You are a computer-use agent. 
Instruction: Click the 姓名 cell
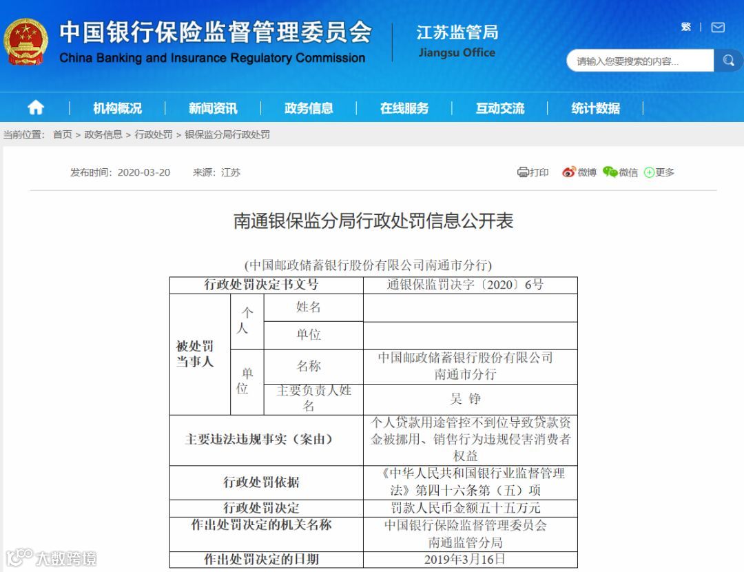click(x=313, y=307)
